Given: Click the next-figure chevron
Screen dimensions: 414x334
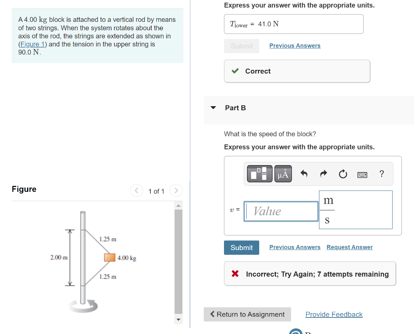Looking at the screenshot, I should click(176, 190).
